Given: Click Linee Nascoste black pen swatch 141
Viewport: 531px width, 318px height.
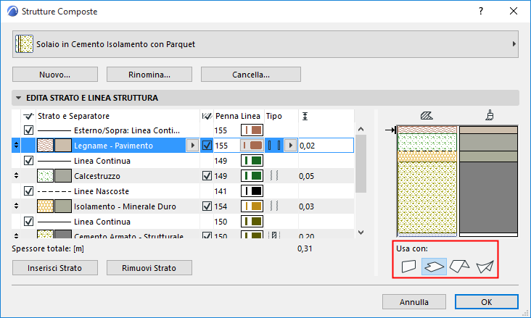Looking at the screenshot, I should 252,191.
